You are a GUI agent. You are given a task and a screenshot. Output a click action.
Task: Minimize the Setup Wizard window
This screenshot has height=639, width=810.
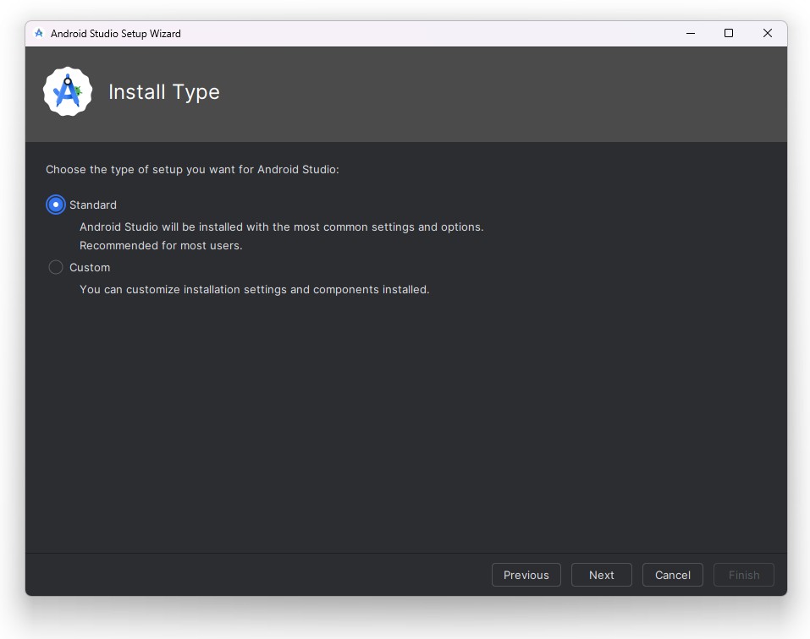pyautogui.click(x=690, y=34)
